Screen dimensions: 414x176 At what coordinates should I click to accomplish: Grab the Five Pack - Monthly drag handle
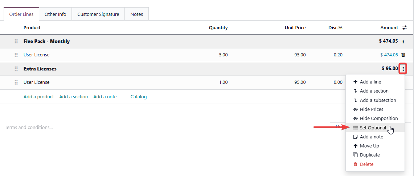tap(16, 42)
